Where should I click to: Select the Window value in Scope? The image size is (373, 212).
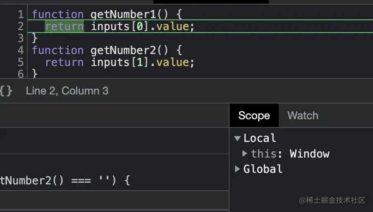pos(309,154)
